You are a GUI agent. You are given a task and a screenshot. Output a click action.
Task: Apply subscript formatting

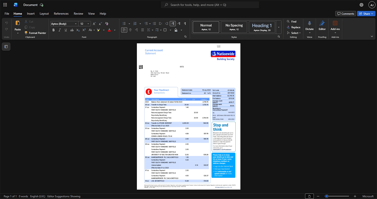[x=78, y=30]
